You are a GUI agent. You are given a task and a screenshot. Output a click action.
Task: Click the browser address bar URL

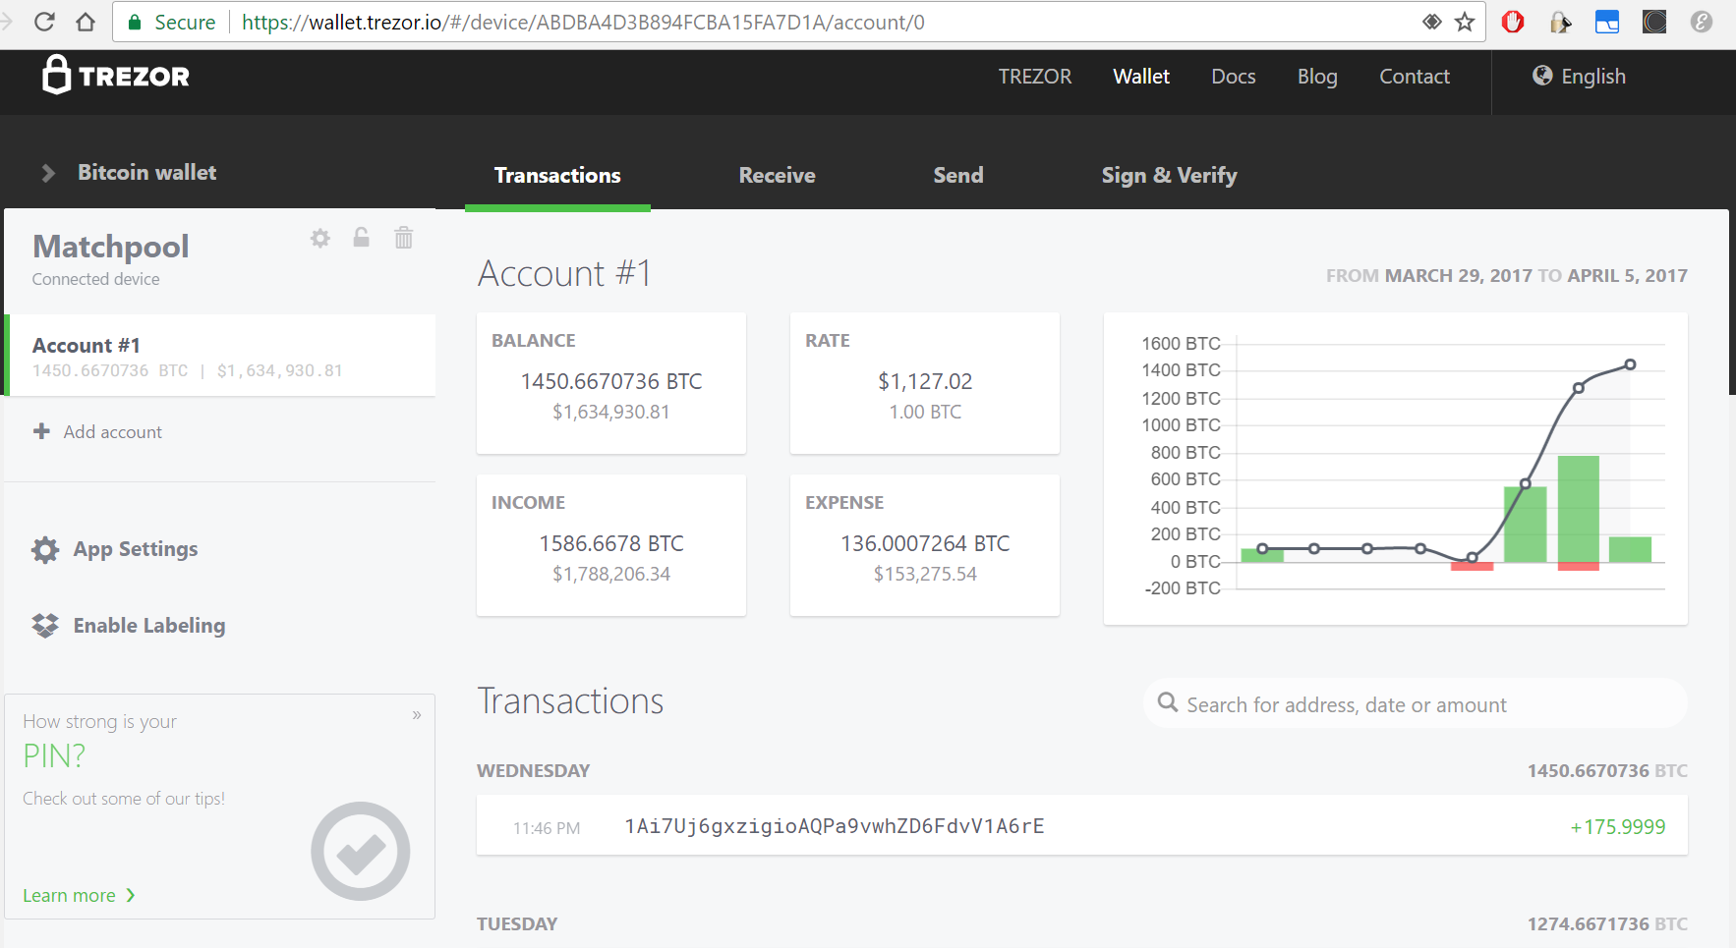[583, 22]
